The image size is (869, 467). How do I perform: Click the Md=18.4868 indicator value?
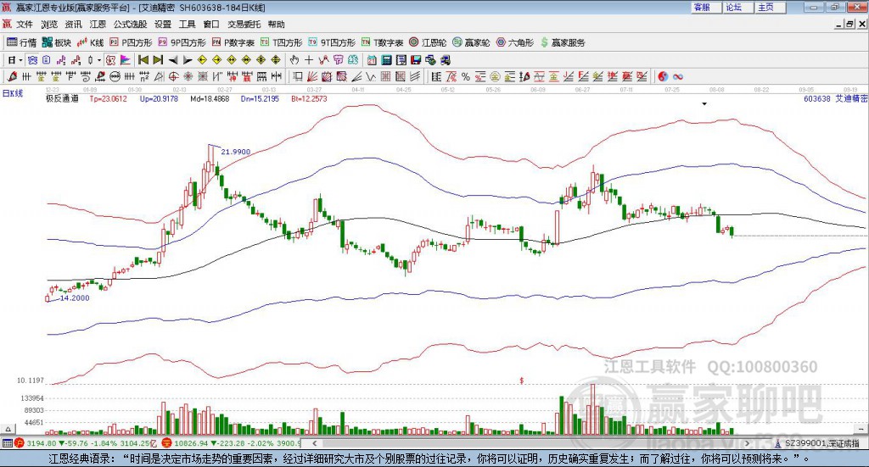pyautogui.click(x=210, y=98)
